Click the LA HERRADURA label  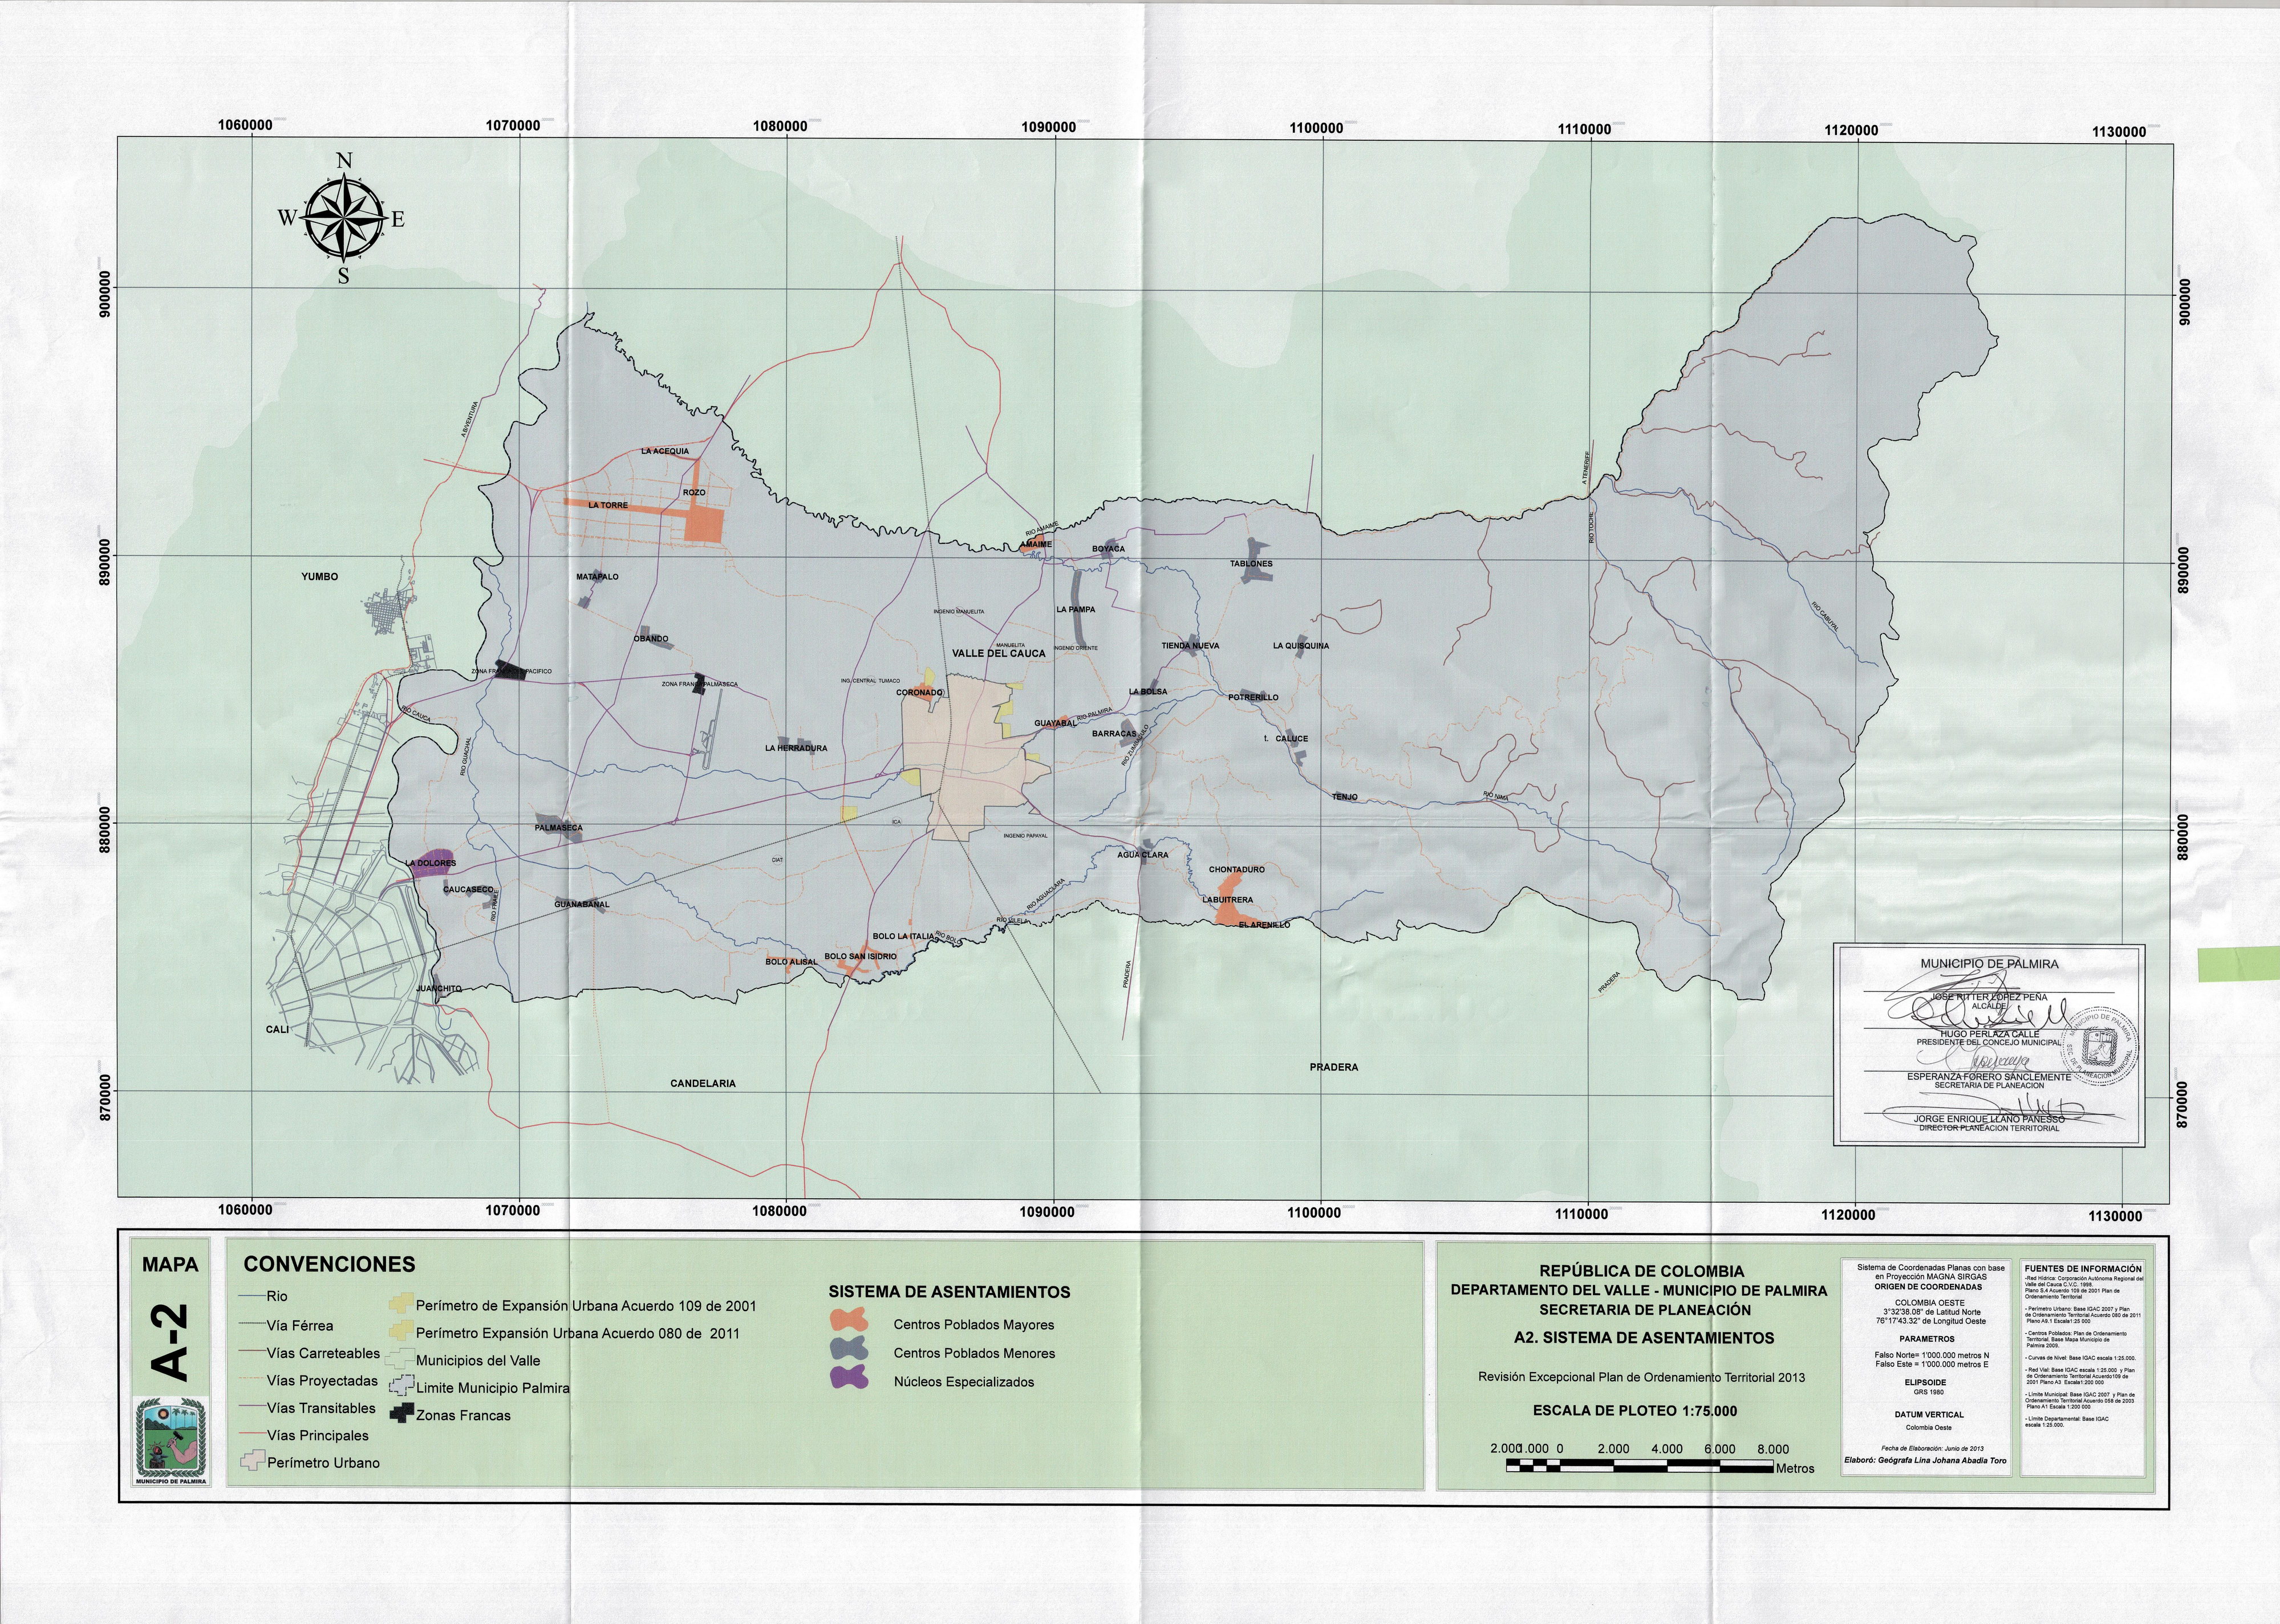click(796, 748)
